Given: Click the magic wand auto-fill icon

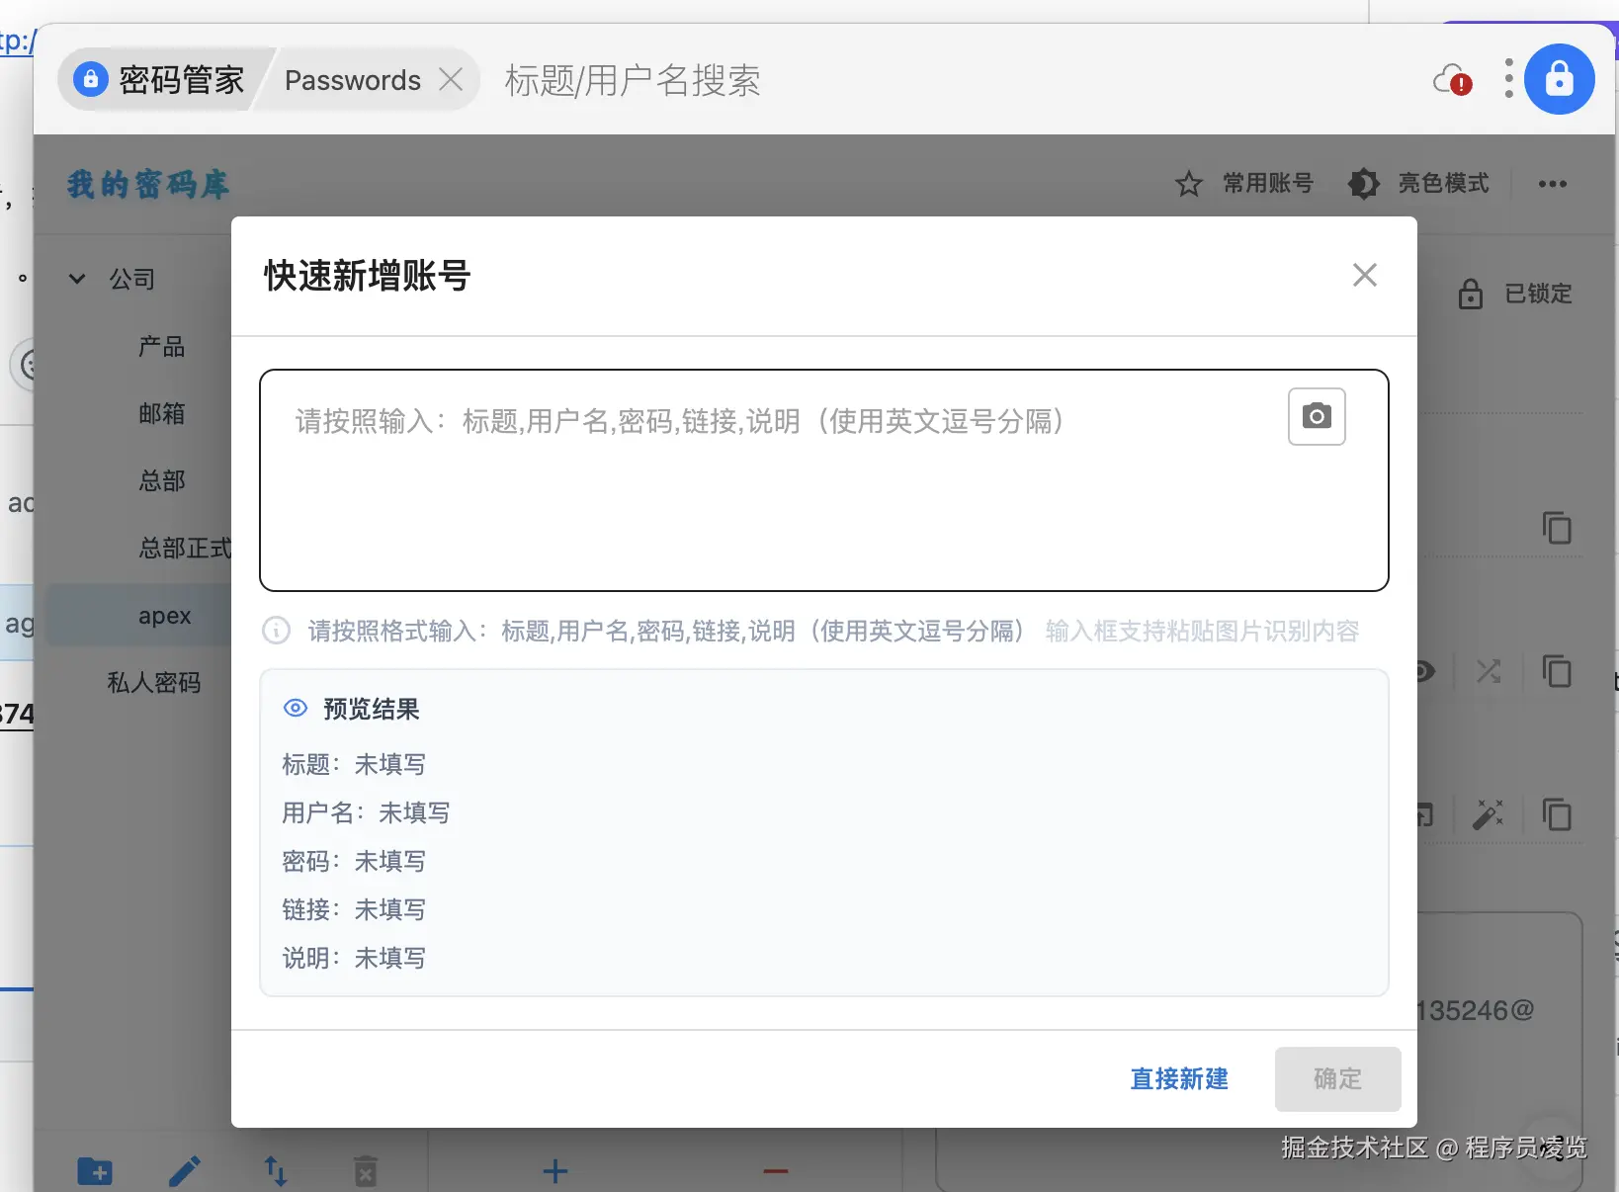Looking at the screenshot, I should coord(1490,814).
